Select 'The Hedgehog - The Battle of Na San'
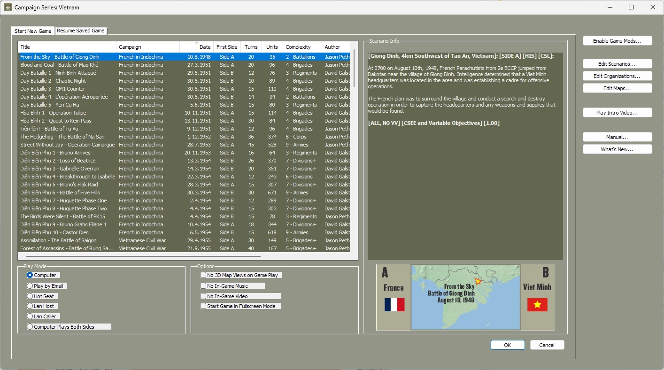664x370 pixels. (x=184, y=137)
